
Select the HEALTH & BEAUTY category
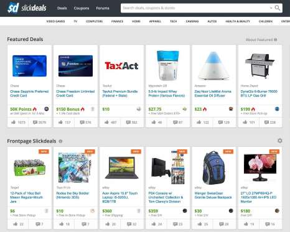[238, 21]
